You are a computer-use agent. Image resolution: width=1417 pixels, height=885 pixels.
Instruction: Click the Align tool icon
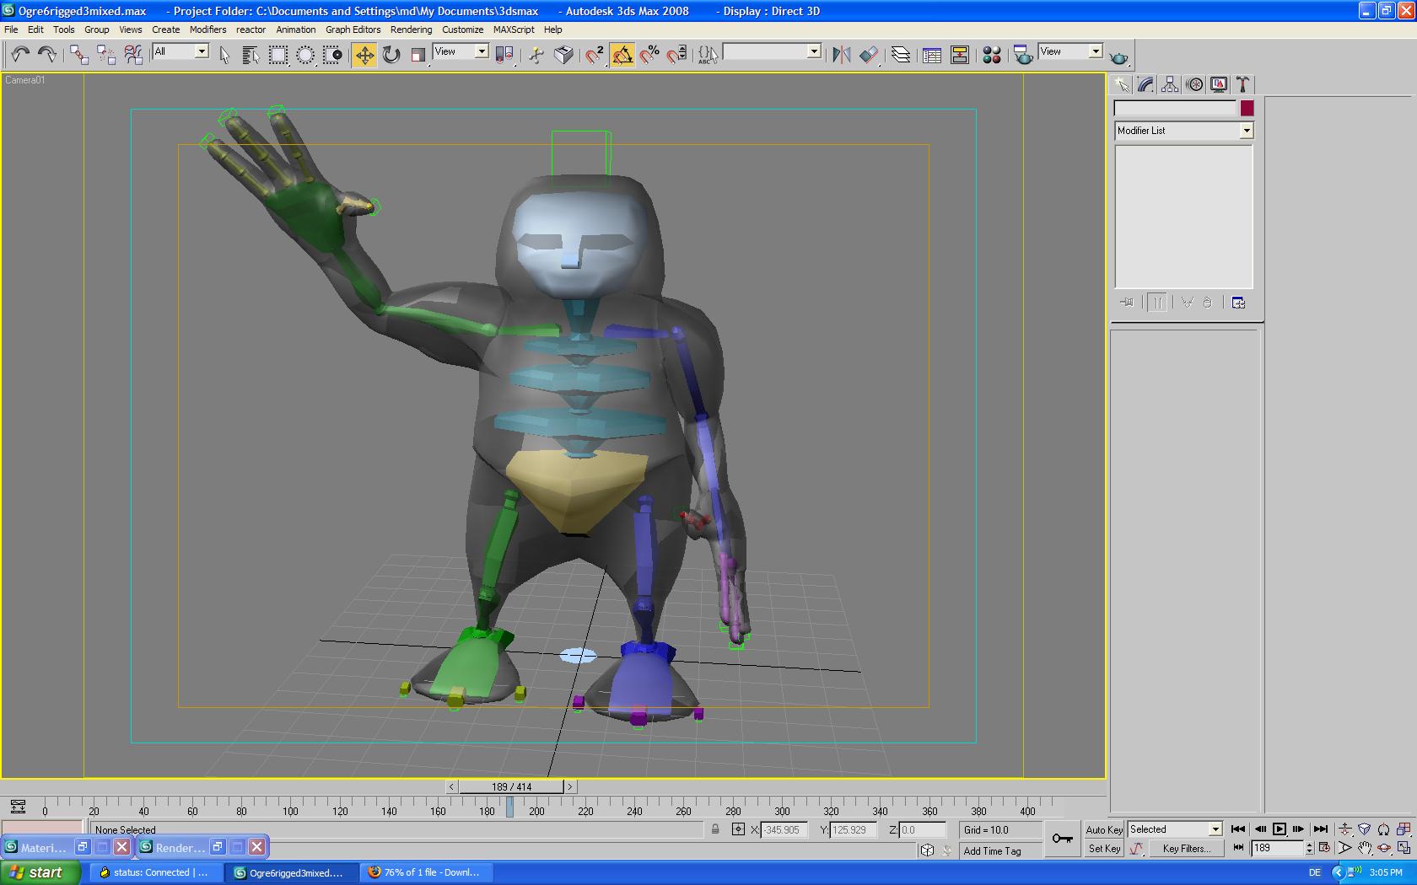pos(869,55)
